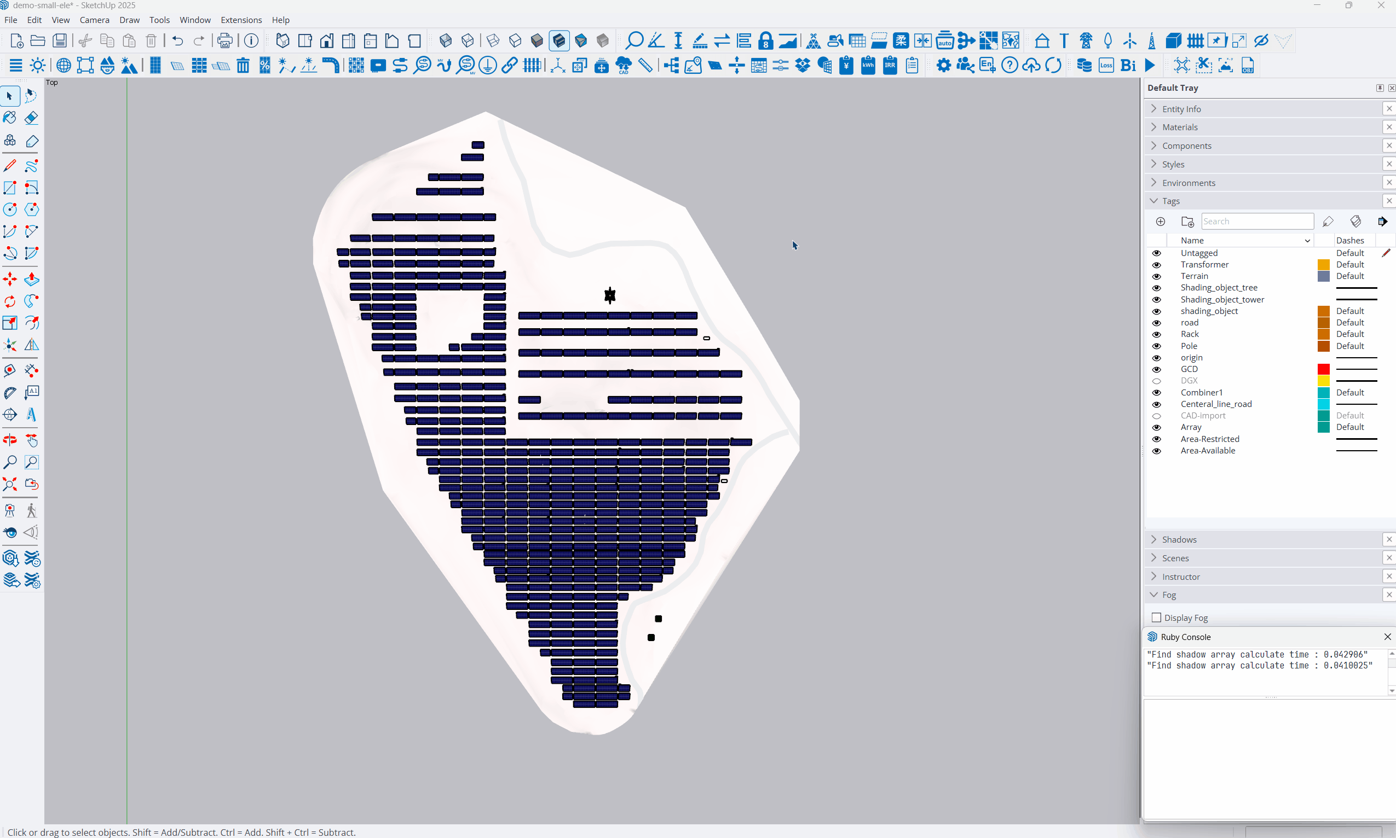Screen dimensions: 1396x838
Task: Click the globe location icon
Action: pyautogui.click(x=64, y=66)
